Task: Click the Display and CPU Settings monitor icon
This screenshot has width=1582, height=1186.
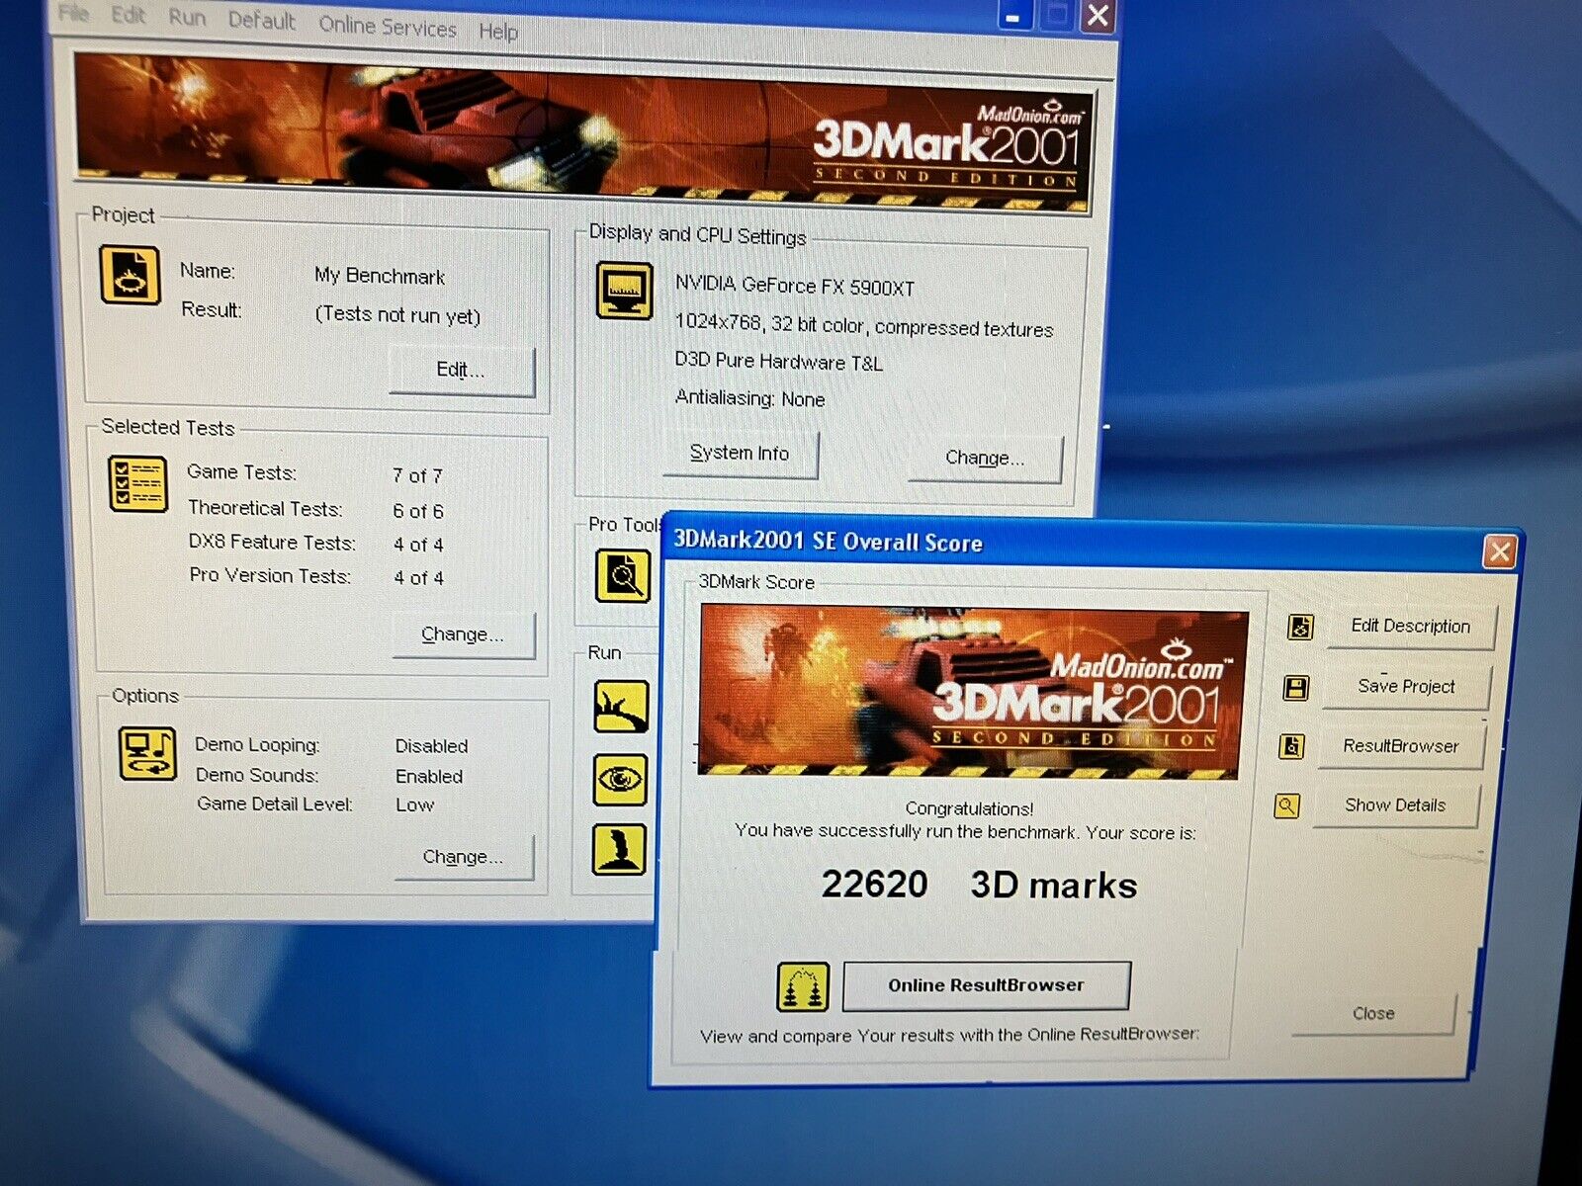Action: [624, 291]
